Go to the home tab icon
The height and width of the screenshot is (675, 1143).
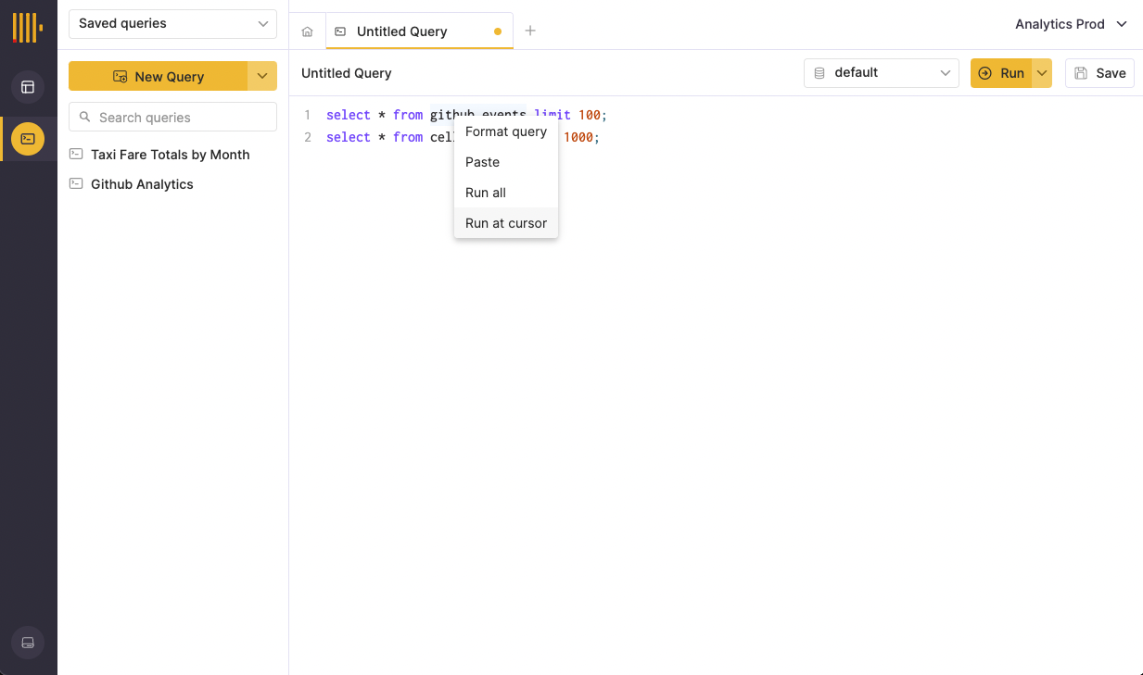(308, 31)
